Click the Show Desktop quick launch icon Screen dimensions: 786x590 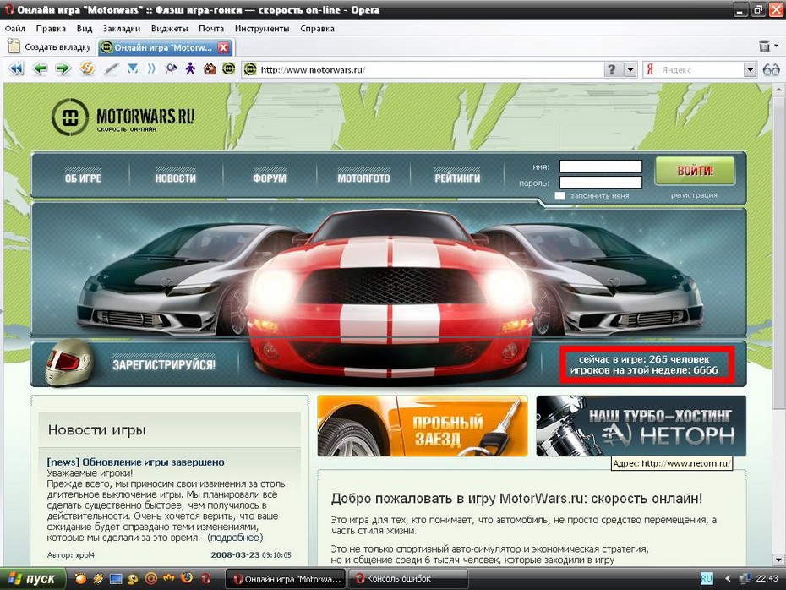pos(116,579)
